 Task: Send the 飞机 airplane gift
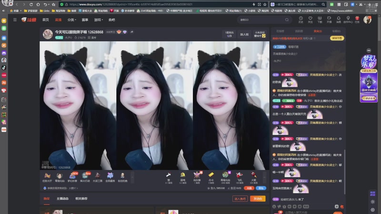[240, 178]
